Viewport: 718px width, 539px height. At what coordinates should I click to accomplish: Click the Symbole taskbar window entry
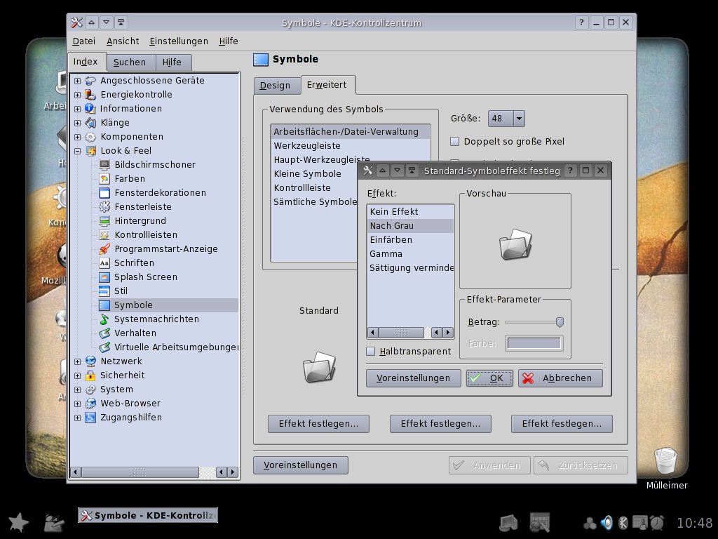148,516
